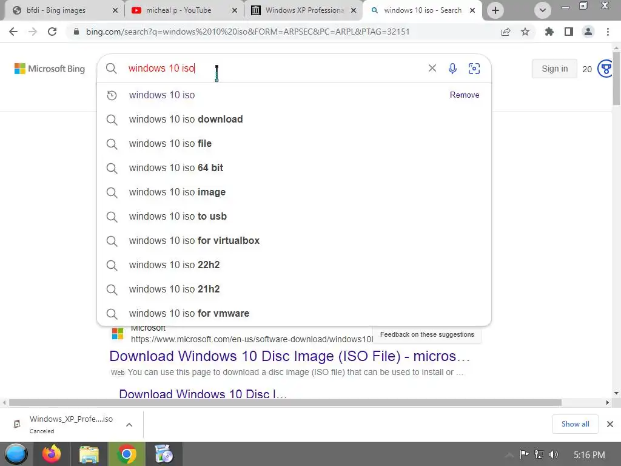This screenshot has height=466, width=621.
Task: Close the windows 10 iso - Search tab
Action: (x=472, y=11)
